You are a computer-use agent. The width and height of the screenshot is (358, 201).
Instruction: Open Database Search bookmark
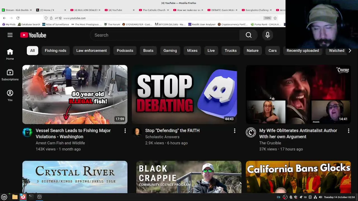click(x=29, y=25)
